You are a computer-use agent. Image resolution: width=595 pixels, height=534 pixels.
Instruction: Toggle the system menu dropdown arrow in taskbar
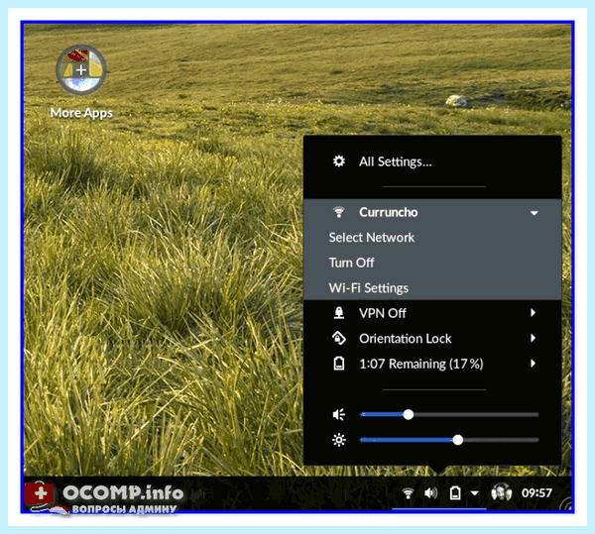tap(474, 493)
